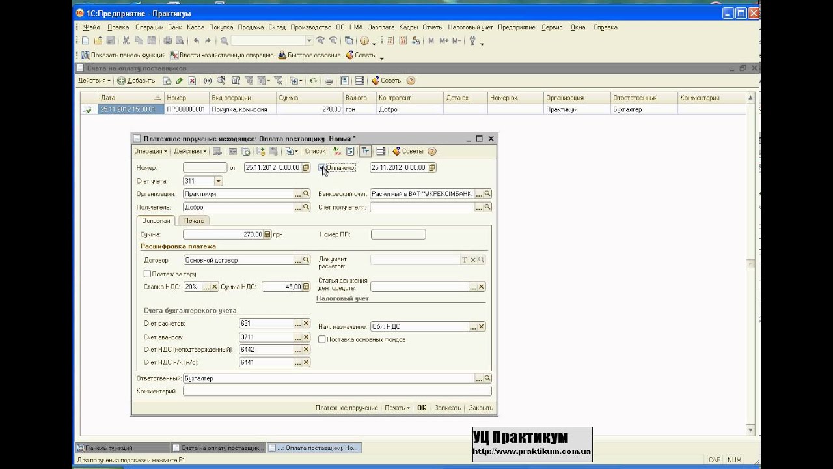This screenshot has width=833, height=469.
Task: Enable the Поставка основных фондов checkbox
Action: (322, 339)
